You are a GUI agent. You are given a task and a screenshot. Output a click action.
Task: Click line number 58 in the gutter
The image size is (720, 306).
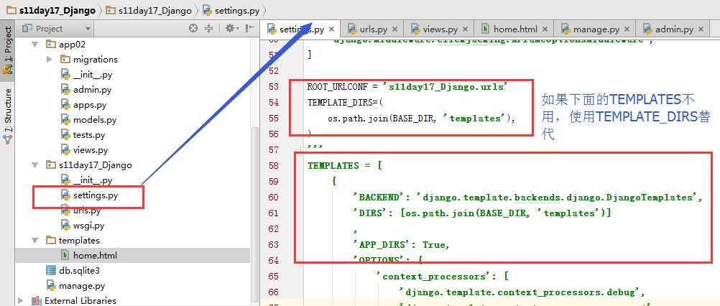pos(274,166)
